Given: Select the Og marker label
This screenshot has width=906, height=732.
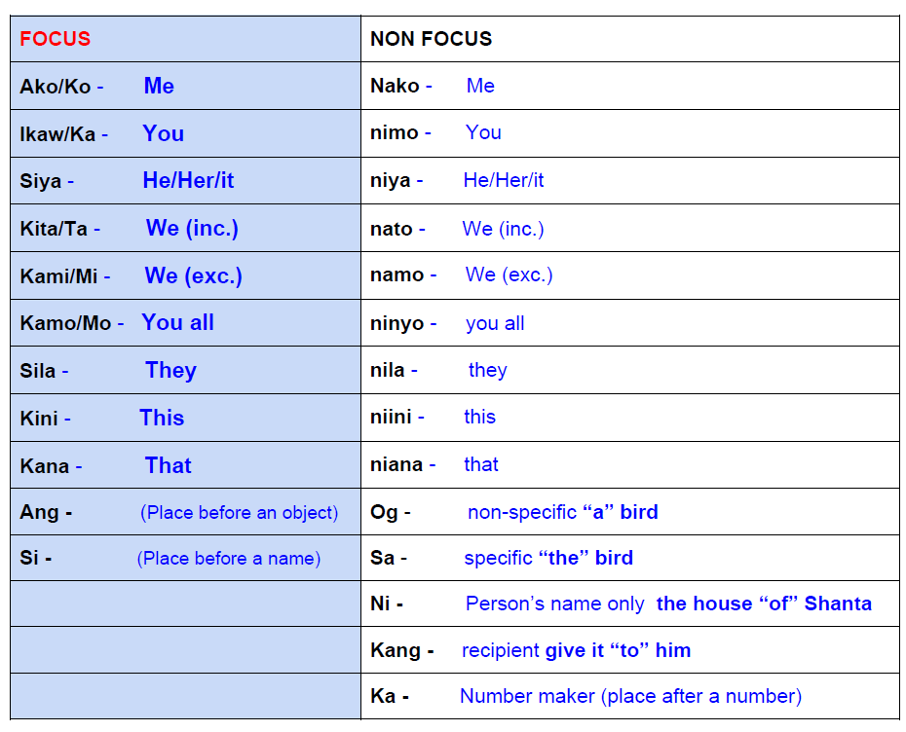Looking at the screenshot, I should click(x=384, y=512).
